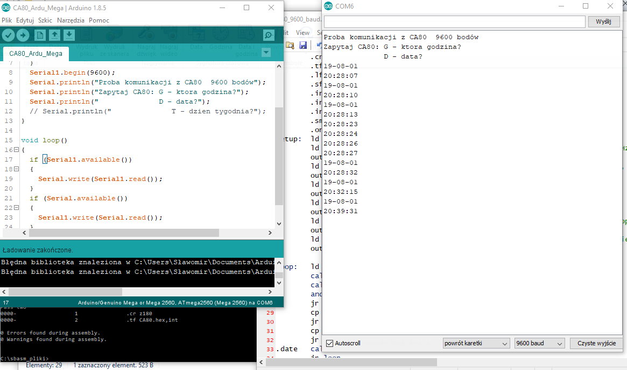Open the Szkic menu
627x370 pixels.
click(45, 20)
